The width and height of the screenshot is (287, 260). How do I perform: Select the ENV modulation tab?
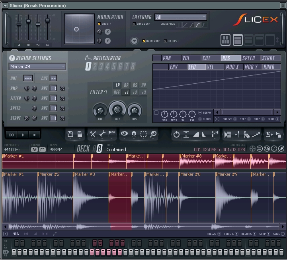point(178,67)
